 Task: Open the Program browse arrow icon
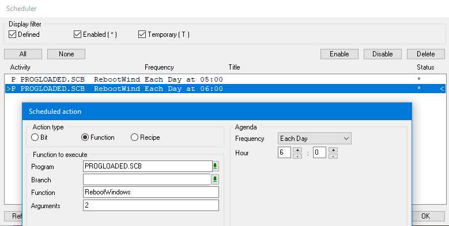pos(216,166)
